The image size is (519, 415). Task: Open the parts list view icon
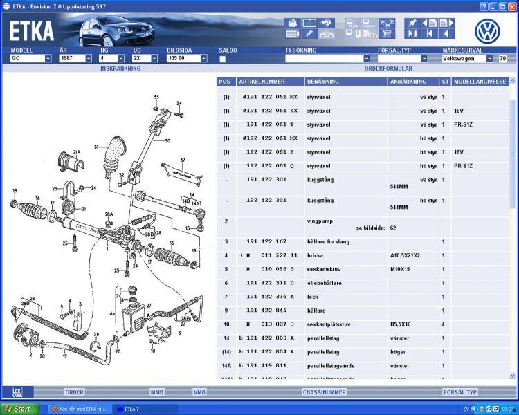tap(292, 34)
